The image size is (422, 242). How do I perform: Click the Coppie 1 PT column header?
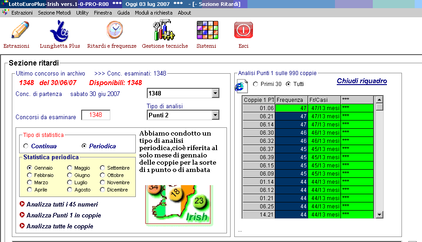(x=258, y=100)
